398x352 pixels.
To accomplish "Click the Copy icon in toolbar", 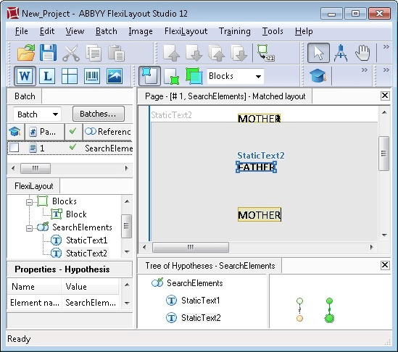I will (x=94, y=54).
